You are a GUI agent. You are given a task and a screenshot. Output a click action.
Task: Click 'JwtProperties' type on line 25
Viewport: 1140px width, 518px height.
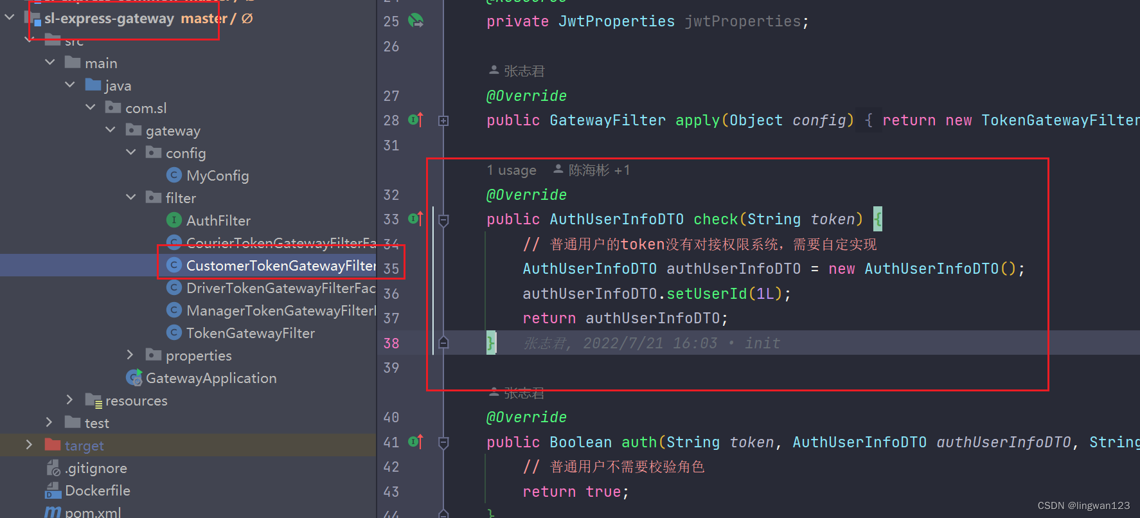tap(616, 21)
